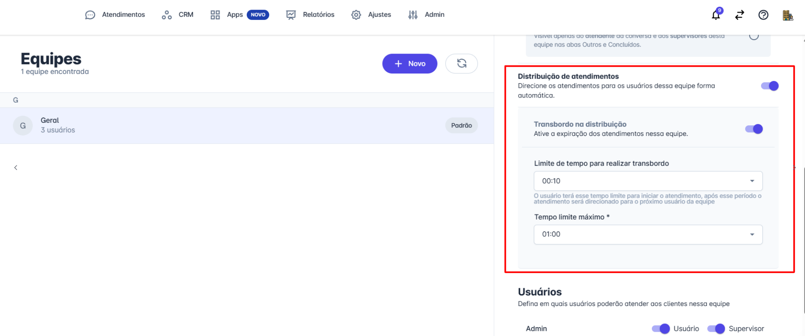
Task: Open the Atendimentos menu
Action: (115, 15)
